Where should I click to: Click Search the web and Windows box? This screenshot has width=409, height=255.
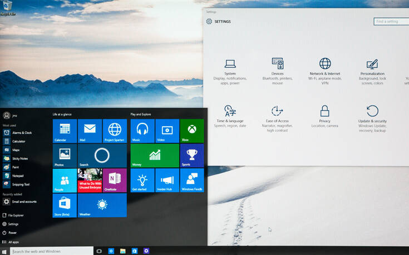point(52,251)
